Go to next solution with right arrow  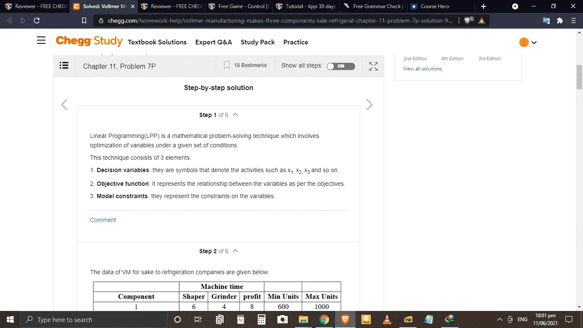tap(369, 105)
